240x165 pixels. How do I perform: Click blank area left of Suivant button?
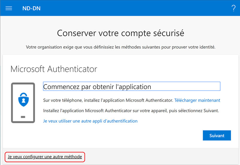120,135
